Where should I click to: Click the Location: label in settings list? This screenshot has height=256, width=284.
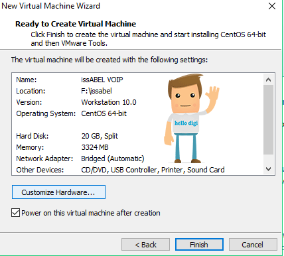(31, 91)
